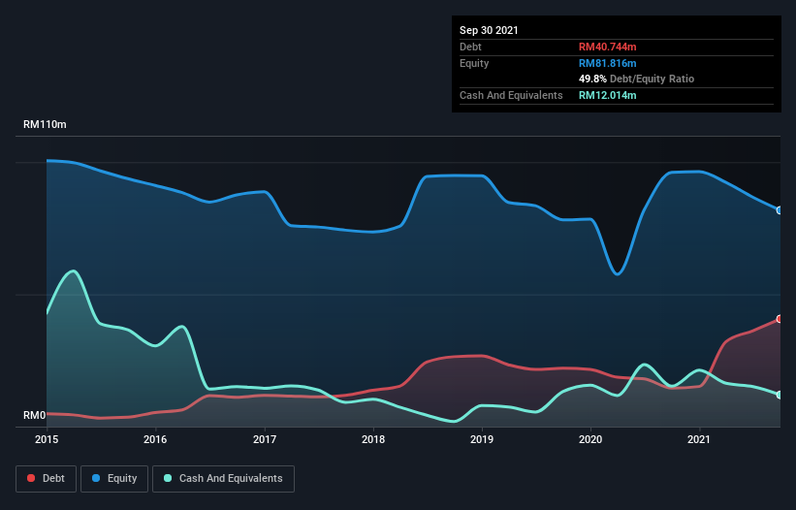The height and width of the screenshot is (510, 796).
Task: Click the RM81.816m equity value
Action: pos(607,63)
